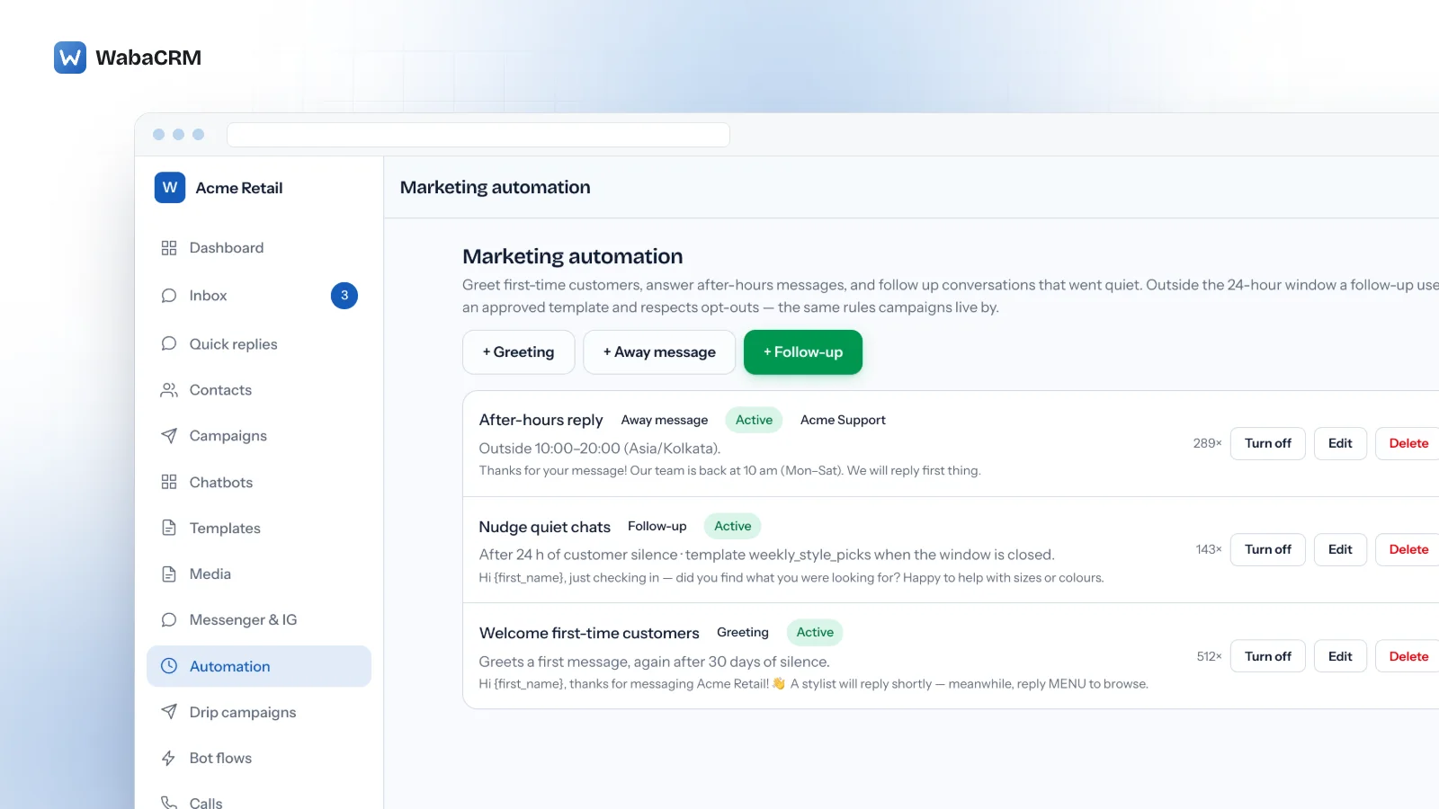Click the Away message type label
The width and height of the screenshot is (1439, 809).
point(665,420)
